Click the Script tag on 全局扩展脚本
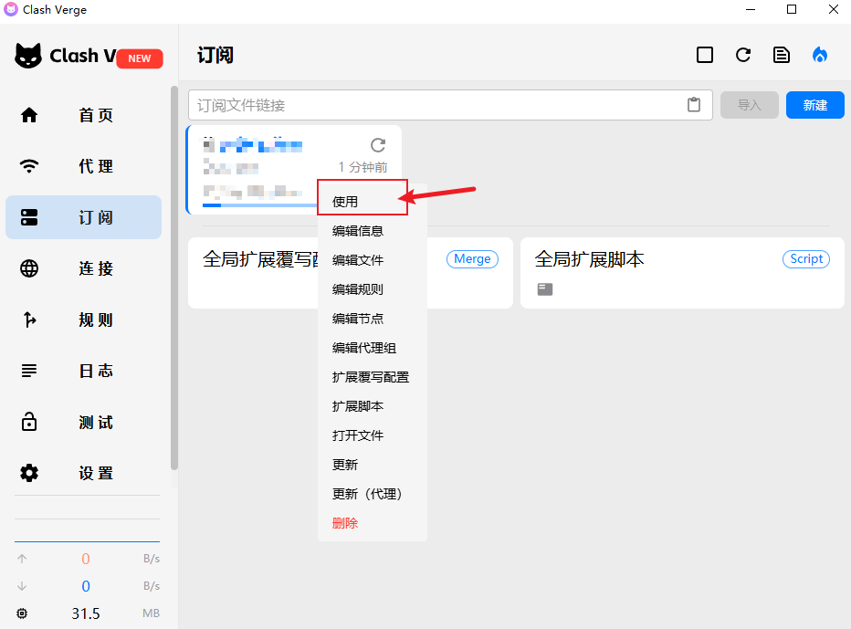The width and height of the screenshot is (851, 629). pyautogui.click(x=806, y=259)
